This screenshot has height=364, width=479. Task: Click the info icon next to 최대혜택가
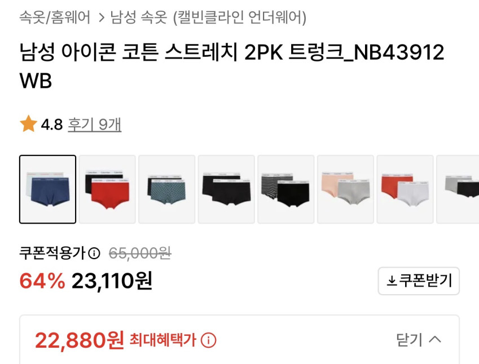tap(208, 340)
